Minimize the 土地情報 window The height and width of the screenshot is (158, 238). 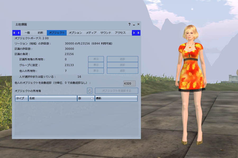pos(134,24)
